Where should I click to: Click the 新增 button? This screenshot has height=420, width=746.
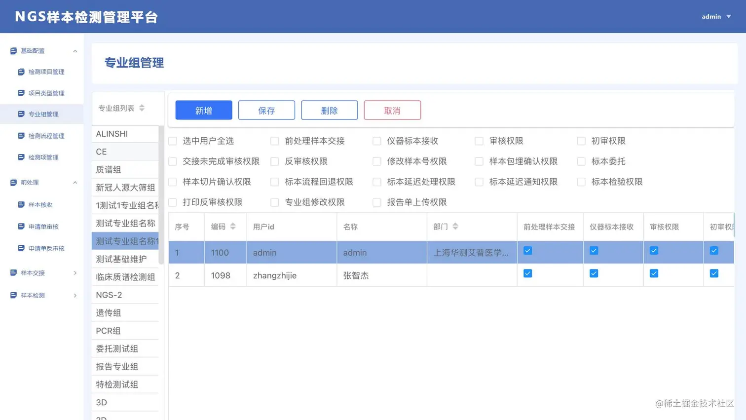203,110
